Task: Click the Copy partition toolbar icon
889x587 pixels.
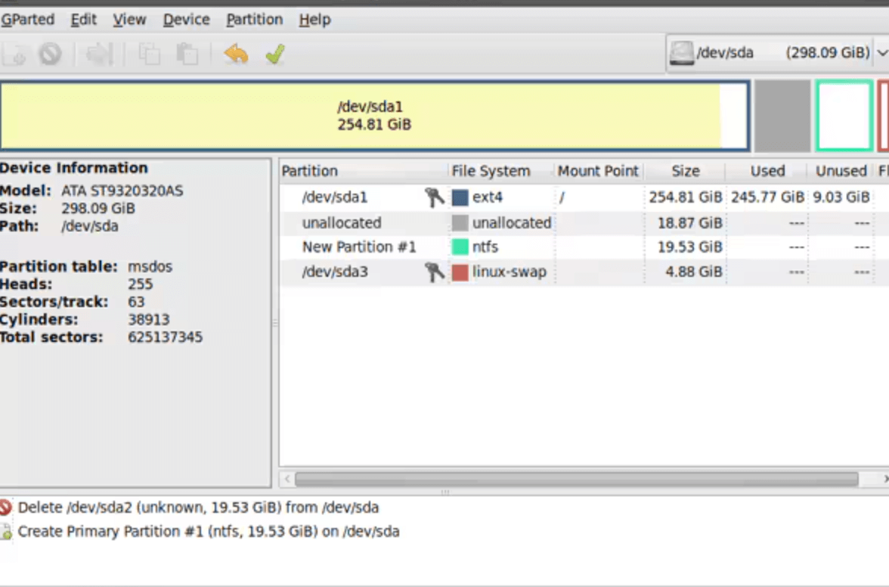Action: [149, 54]
